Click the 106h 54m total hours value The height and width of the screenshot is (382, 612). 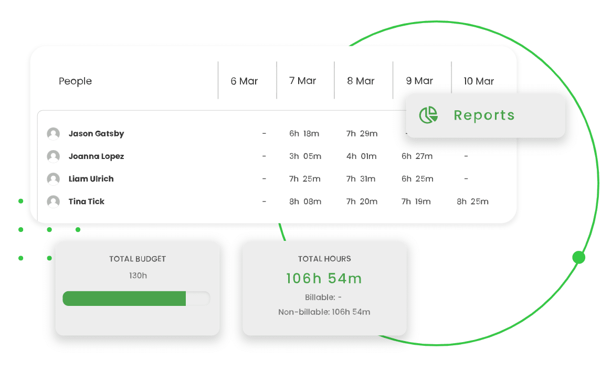pyautogui.click(x=324, y=278)
